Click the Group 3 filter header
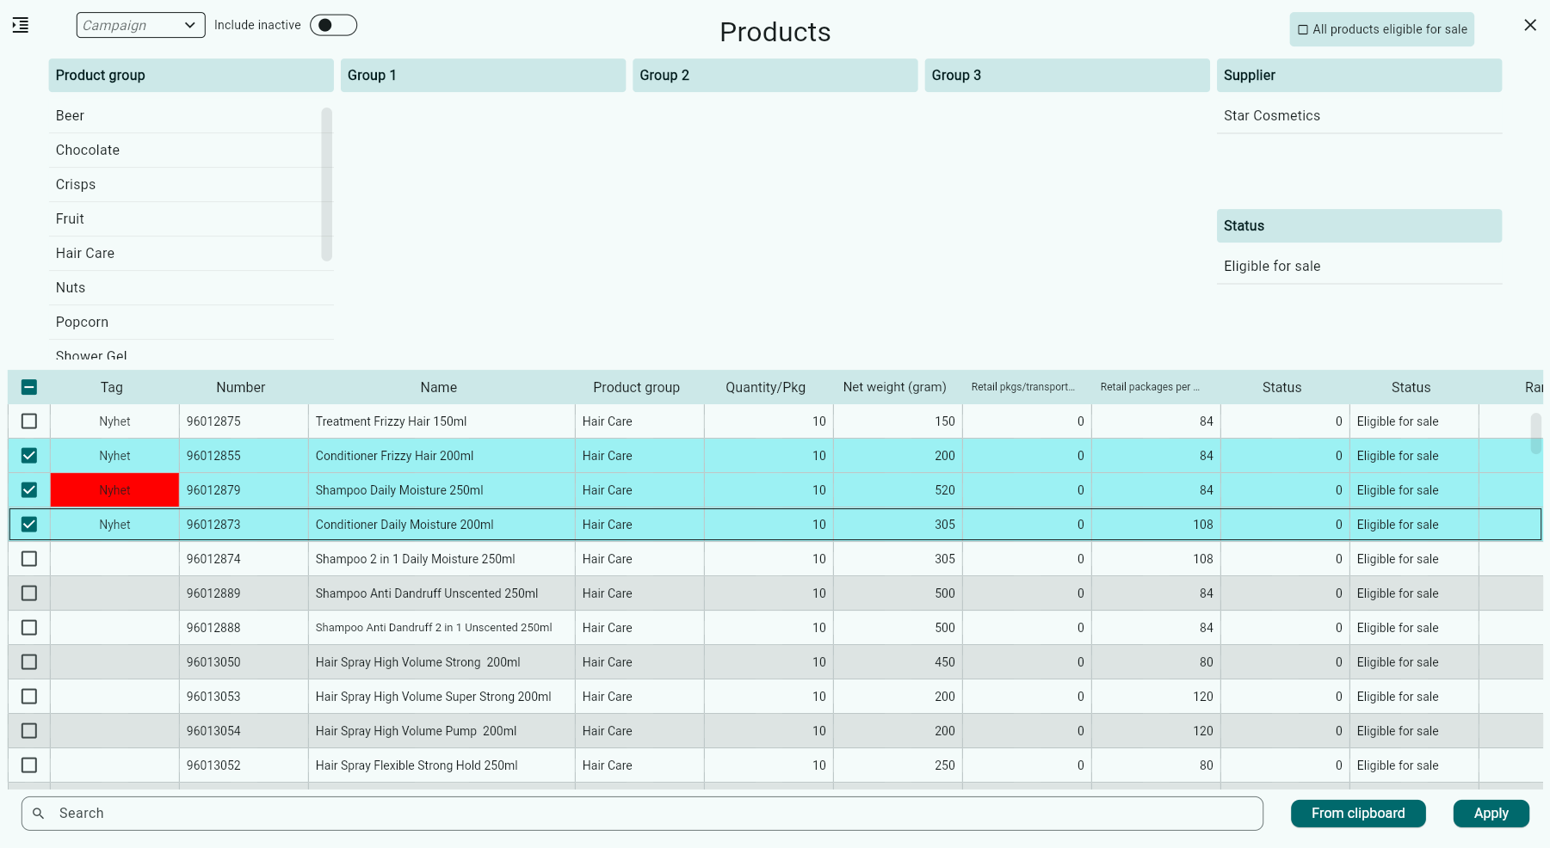Screen dimensions: 1550x848 (x=1067, y=76)
